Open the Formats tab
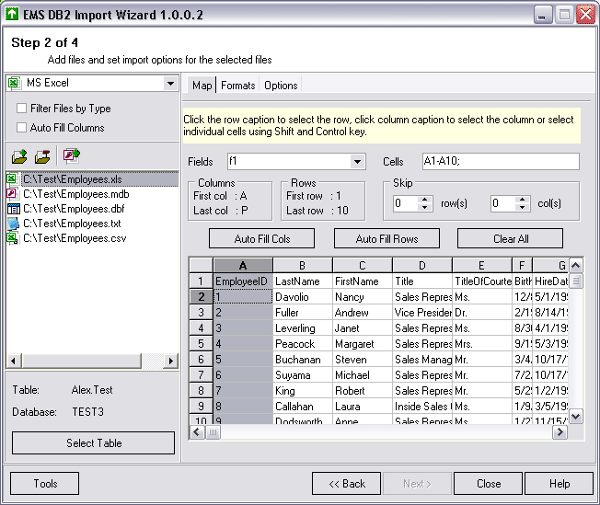 (238, 85)
